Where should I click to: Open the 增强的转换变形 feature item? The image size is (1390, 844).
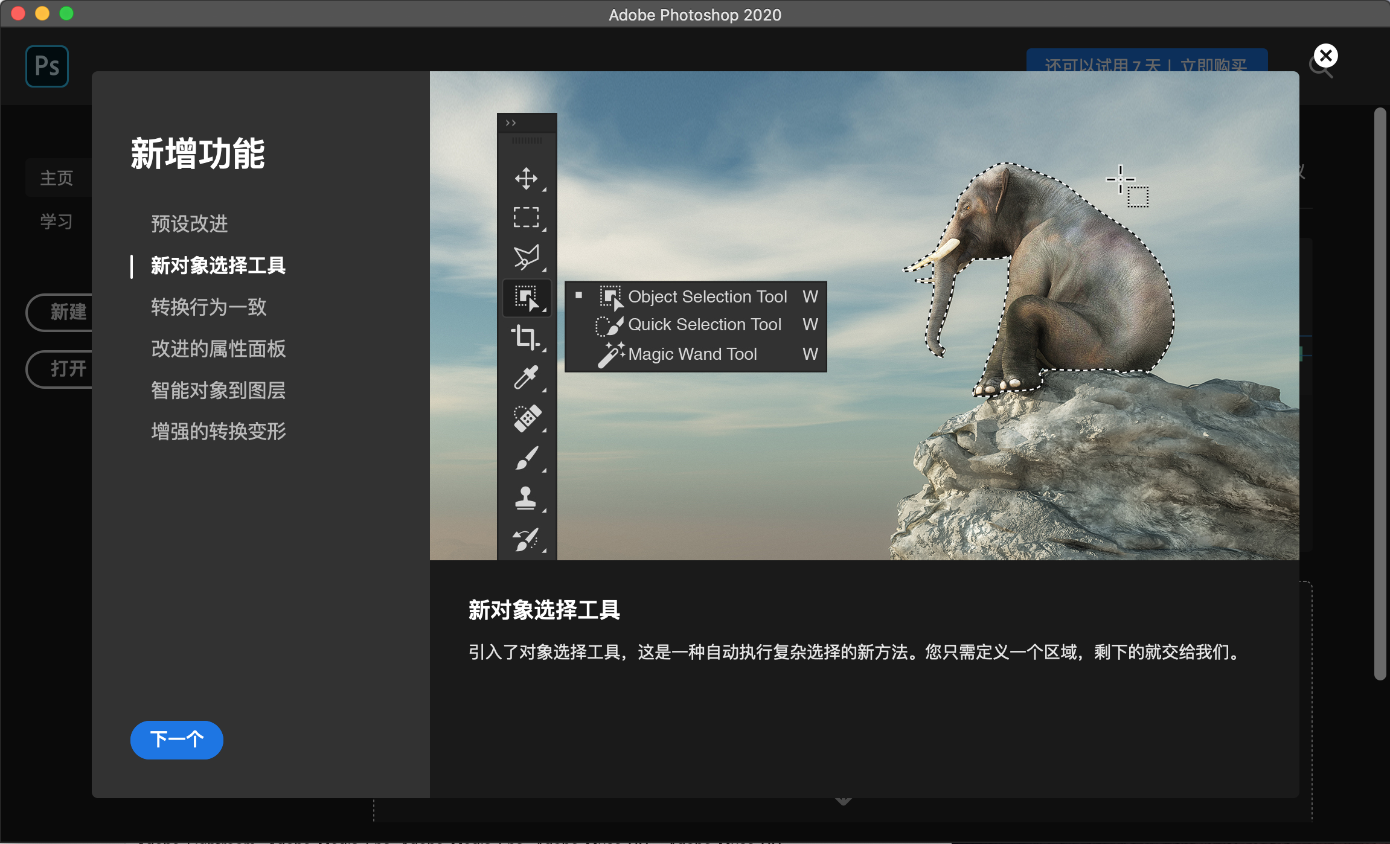pos(218,432)
